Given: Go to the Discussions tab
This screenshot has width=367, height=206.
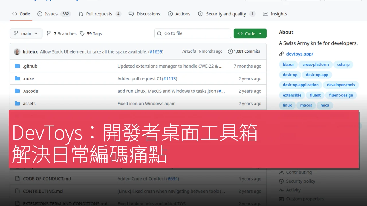Looking at the screenshot, I should pyautogui.click(x=145, y=14).
